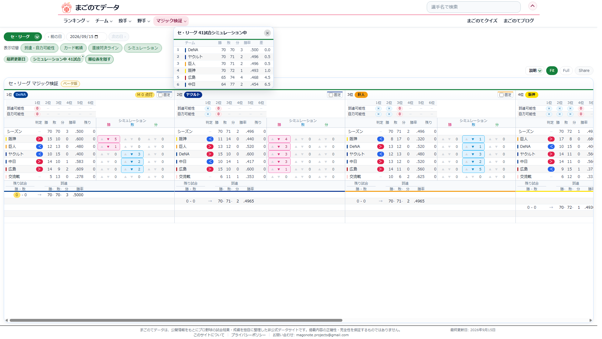Click the red > badge for DeNA in ヤクルト panel
Screen dimensions: 602x339
pyautogui.click(x=210, y=154)
